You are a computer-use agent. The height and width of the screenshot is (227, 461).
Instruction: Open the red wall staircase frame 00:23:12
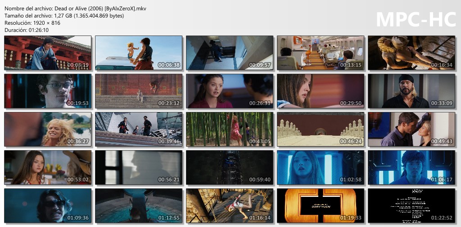pyautogui.click(x=139, y=91)
